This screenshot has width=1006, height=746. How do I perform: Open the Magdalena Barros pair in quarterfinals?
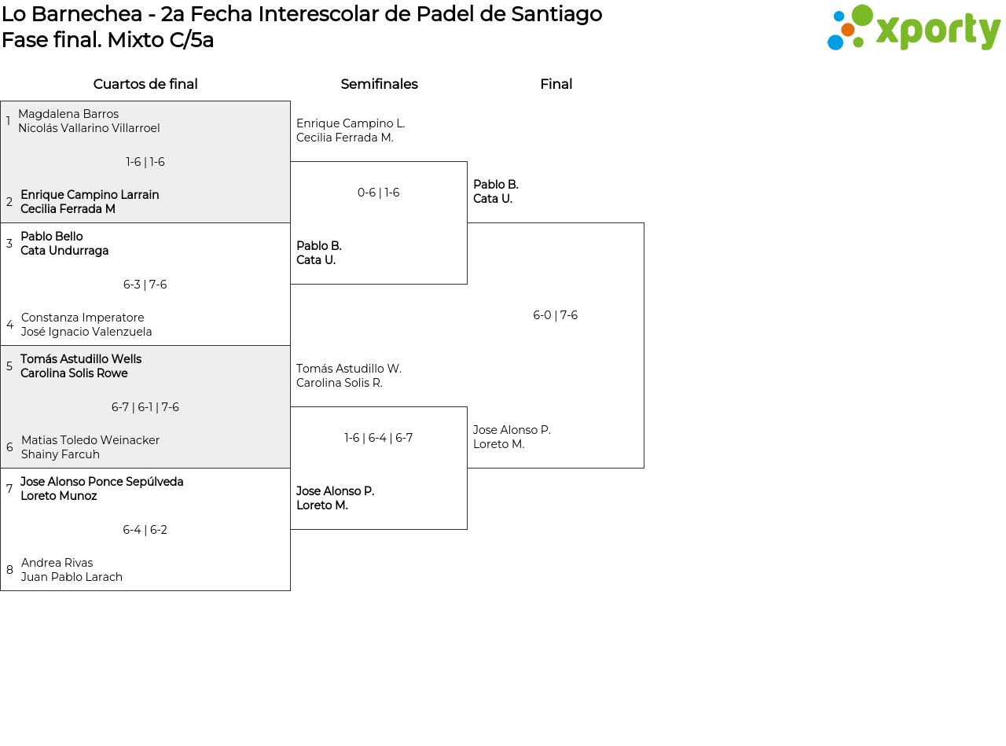89,121
